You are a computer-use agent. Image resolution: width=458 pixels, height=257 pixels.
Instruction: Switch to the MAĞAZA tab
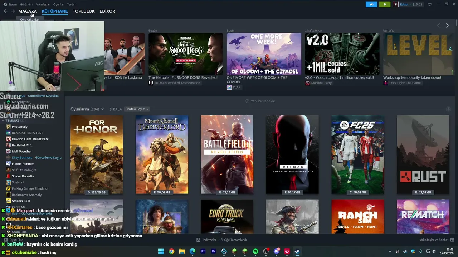tap(28, 11)
